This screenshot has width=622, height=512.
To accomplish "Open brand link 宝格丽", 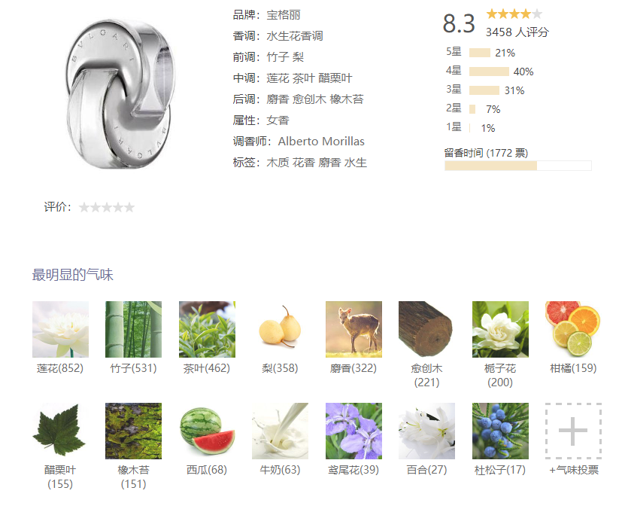I will [284, 15].
